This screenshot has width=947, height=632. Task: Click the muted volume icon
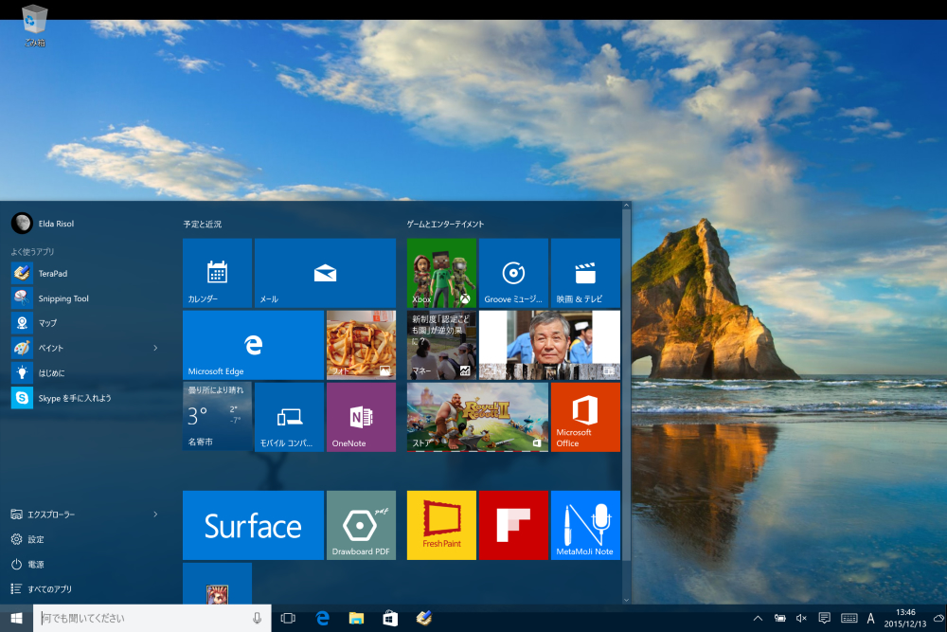801,618
